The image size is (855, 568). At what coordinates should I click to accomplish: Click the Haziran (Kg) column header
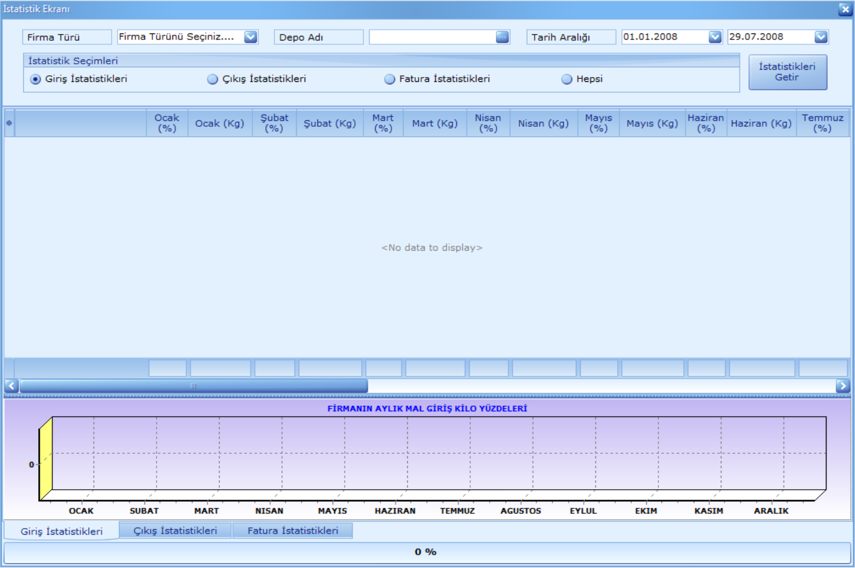(762, 123)
